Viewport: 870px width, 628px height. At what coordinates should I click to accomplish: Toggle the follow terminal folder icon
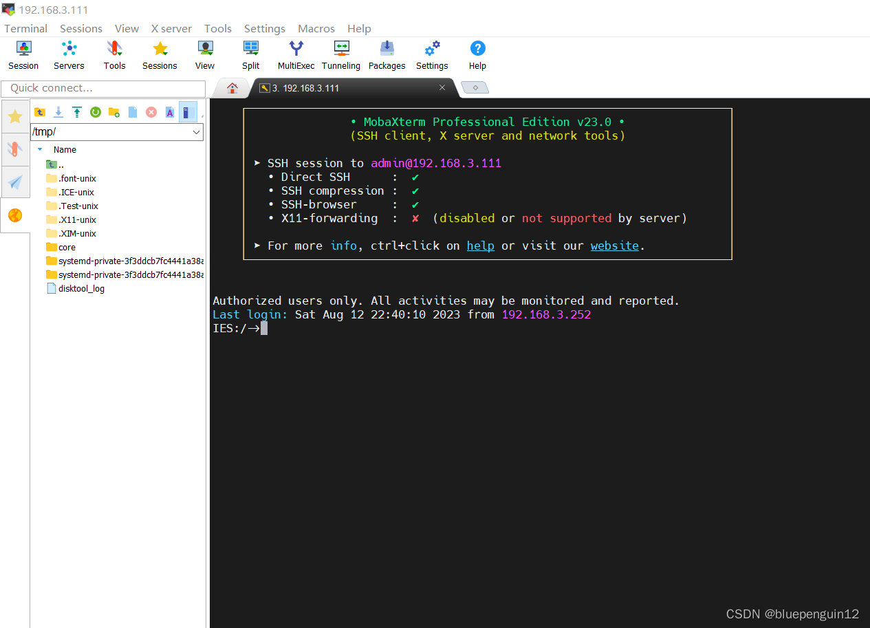click(x=188, y=112)
